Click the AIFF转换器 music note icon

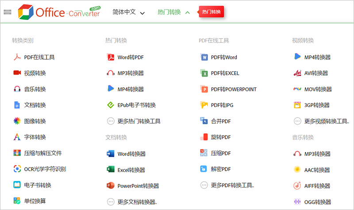click(x=297, y=185)
